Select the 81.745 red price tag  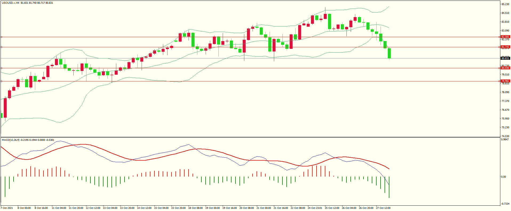pyautogui.click(x=505, y=47)
